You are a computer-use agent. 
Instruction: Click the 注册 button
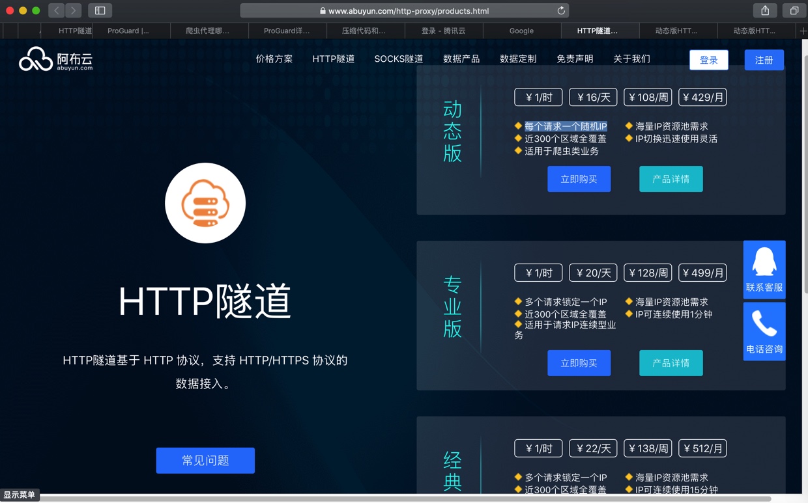pyautogui.click(x=764, y=60)
